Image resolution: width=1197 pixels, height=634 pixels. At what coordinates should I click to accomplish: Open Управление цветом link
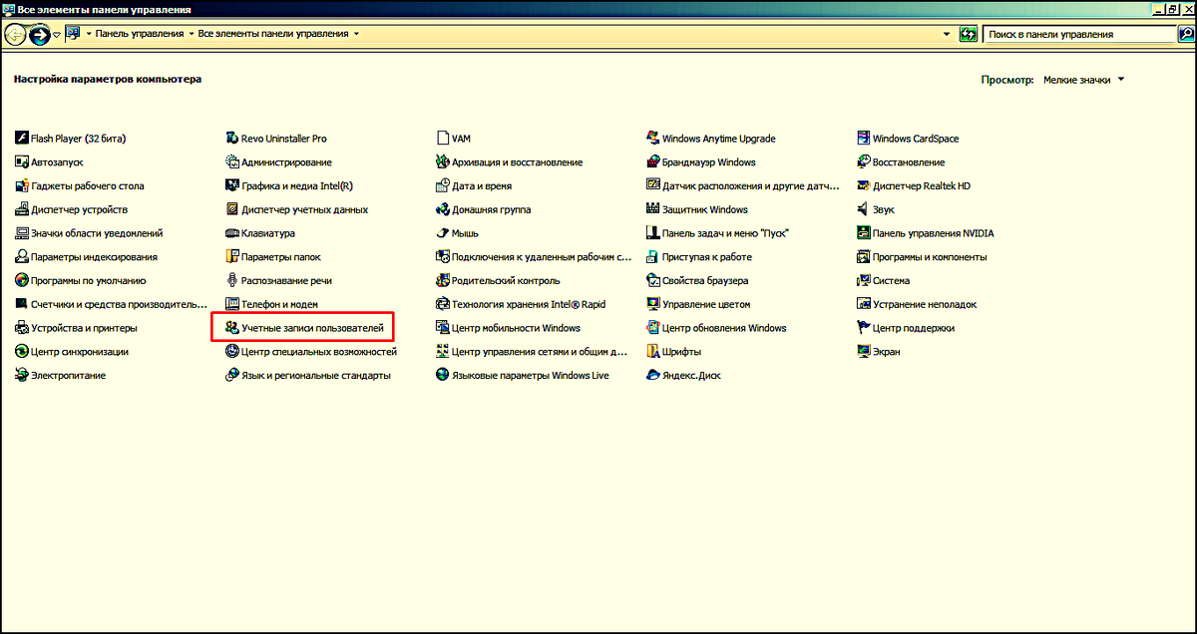pyautogui.click(x=706, y=304)
